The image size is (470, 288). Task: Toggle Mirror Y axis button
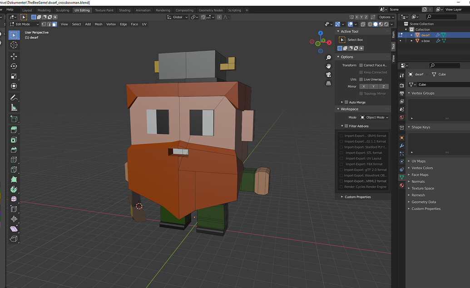374,86
